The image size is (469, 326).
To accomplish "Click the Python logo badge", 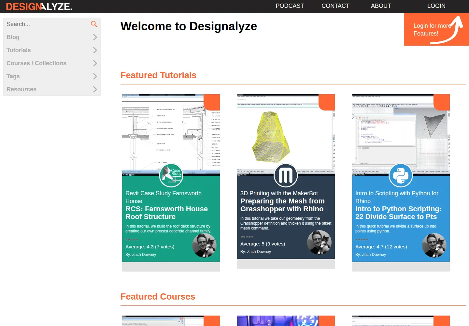I will [x=401, y=175].
